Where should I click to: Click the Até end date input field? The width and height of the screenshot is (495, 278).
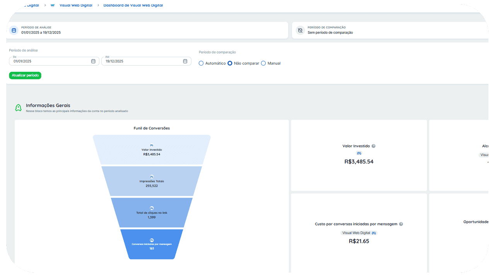click(142, 61)
